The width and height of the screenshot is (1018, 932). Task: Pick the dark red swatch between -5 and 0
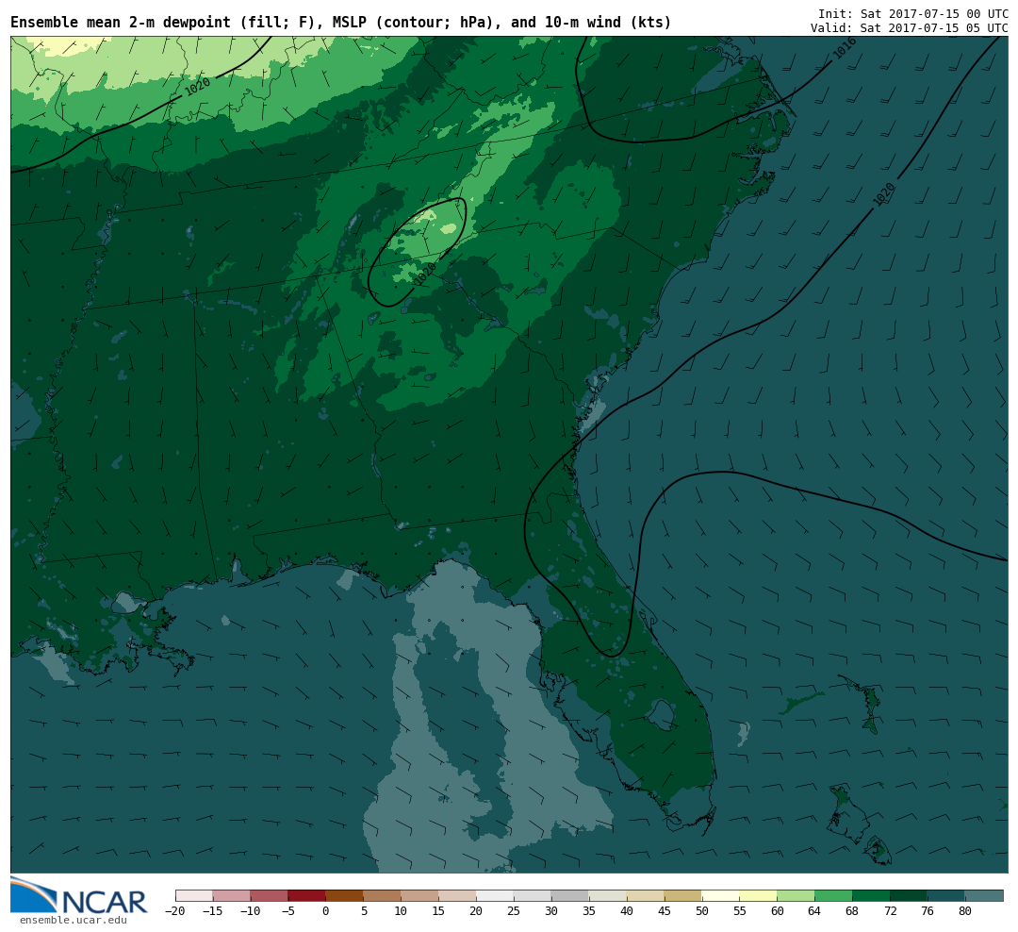[306, 895]
